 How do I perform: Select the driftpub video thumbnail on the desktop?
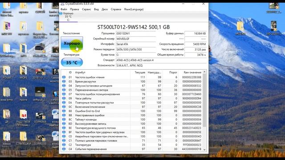point(40,94)
